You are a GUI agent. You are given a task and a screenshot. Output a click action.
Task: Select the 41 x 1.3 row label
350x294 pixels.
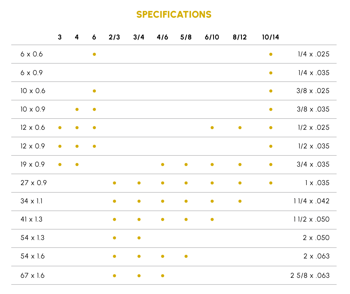click(31, 219)
